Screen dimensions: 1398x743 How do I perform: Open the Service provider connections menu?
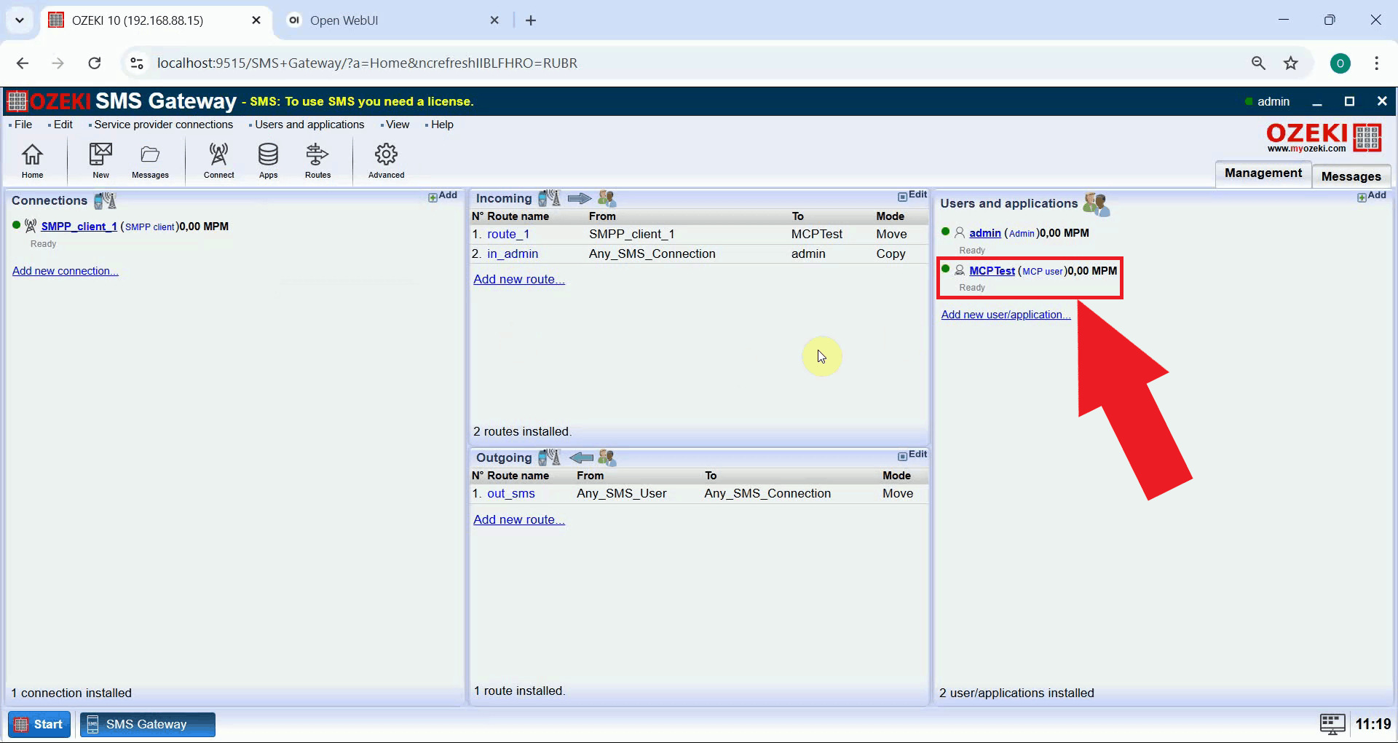point(163,125)
